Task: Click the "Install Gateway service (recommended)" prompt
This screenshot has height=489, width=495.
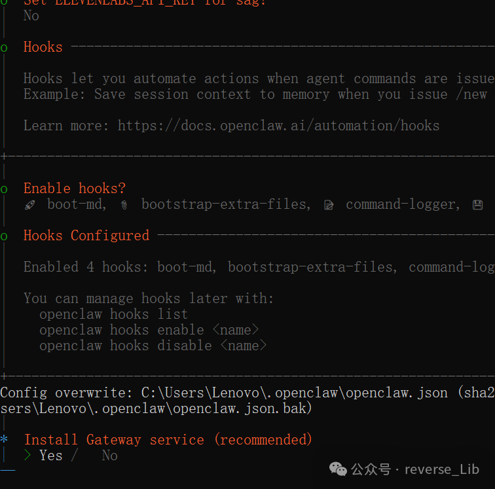Action: (x=168, y=439)
